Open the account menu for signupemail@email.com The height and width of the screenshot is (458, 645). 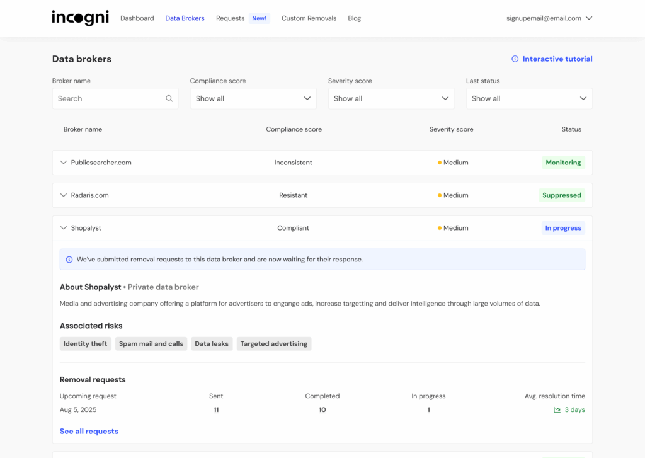point(549,18)
